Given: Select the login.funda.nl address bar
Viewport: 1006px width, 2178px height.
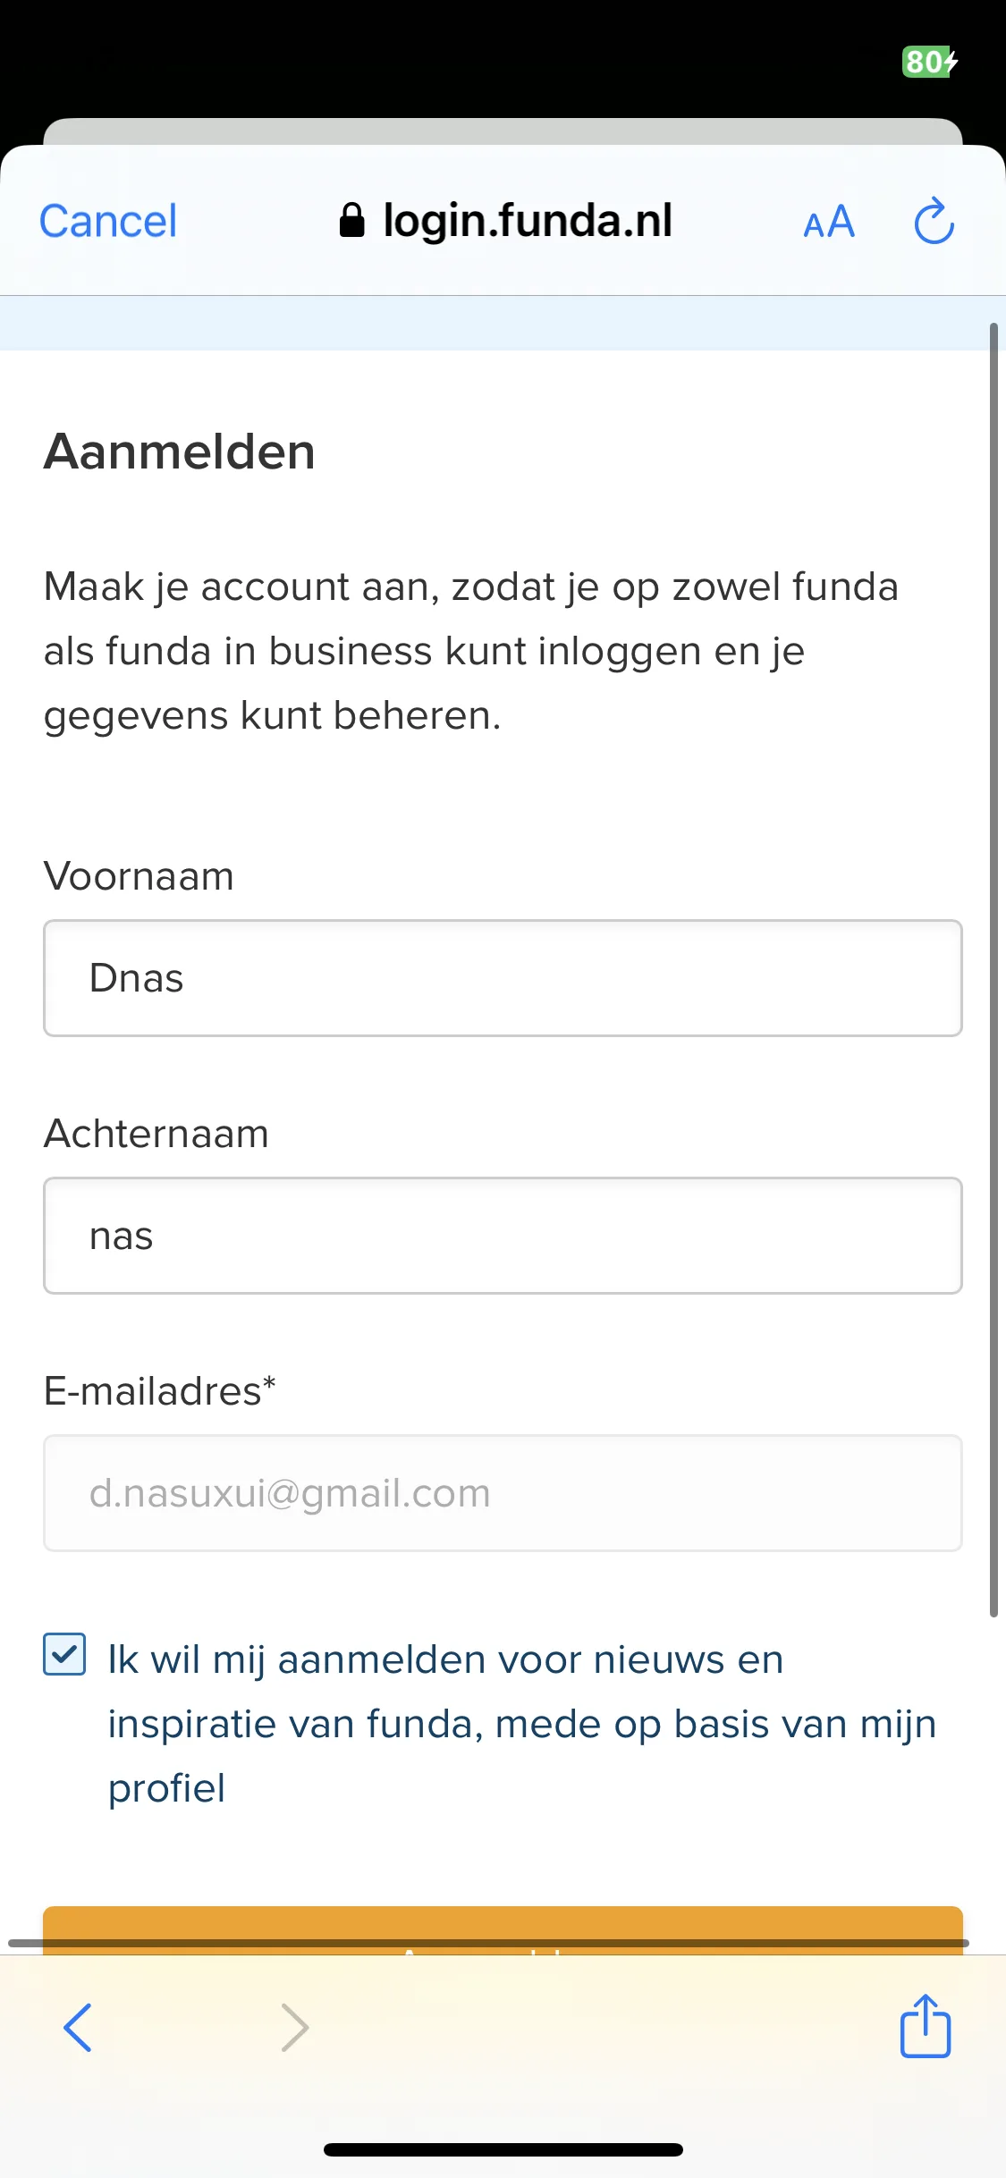Looking at the screenshot, I should [506, 221].
